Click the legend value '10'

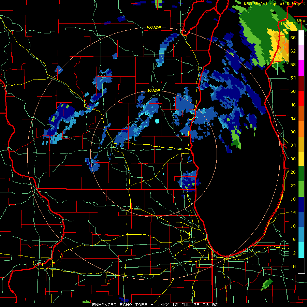click(293, 226)
